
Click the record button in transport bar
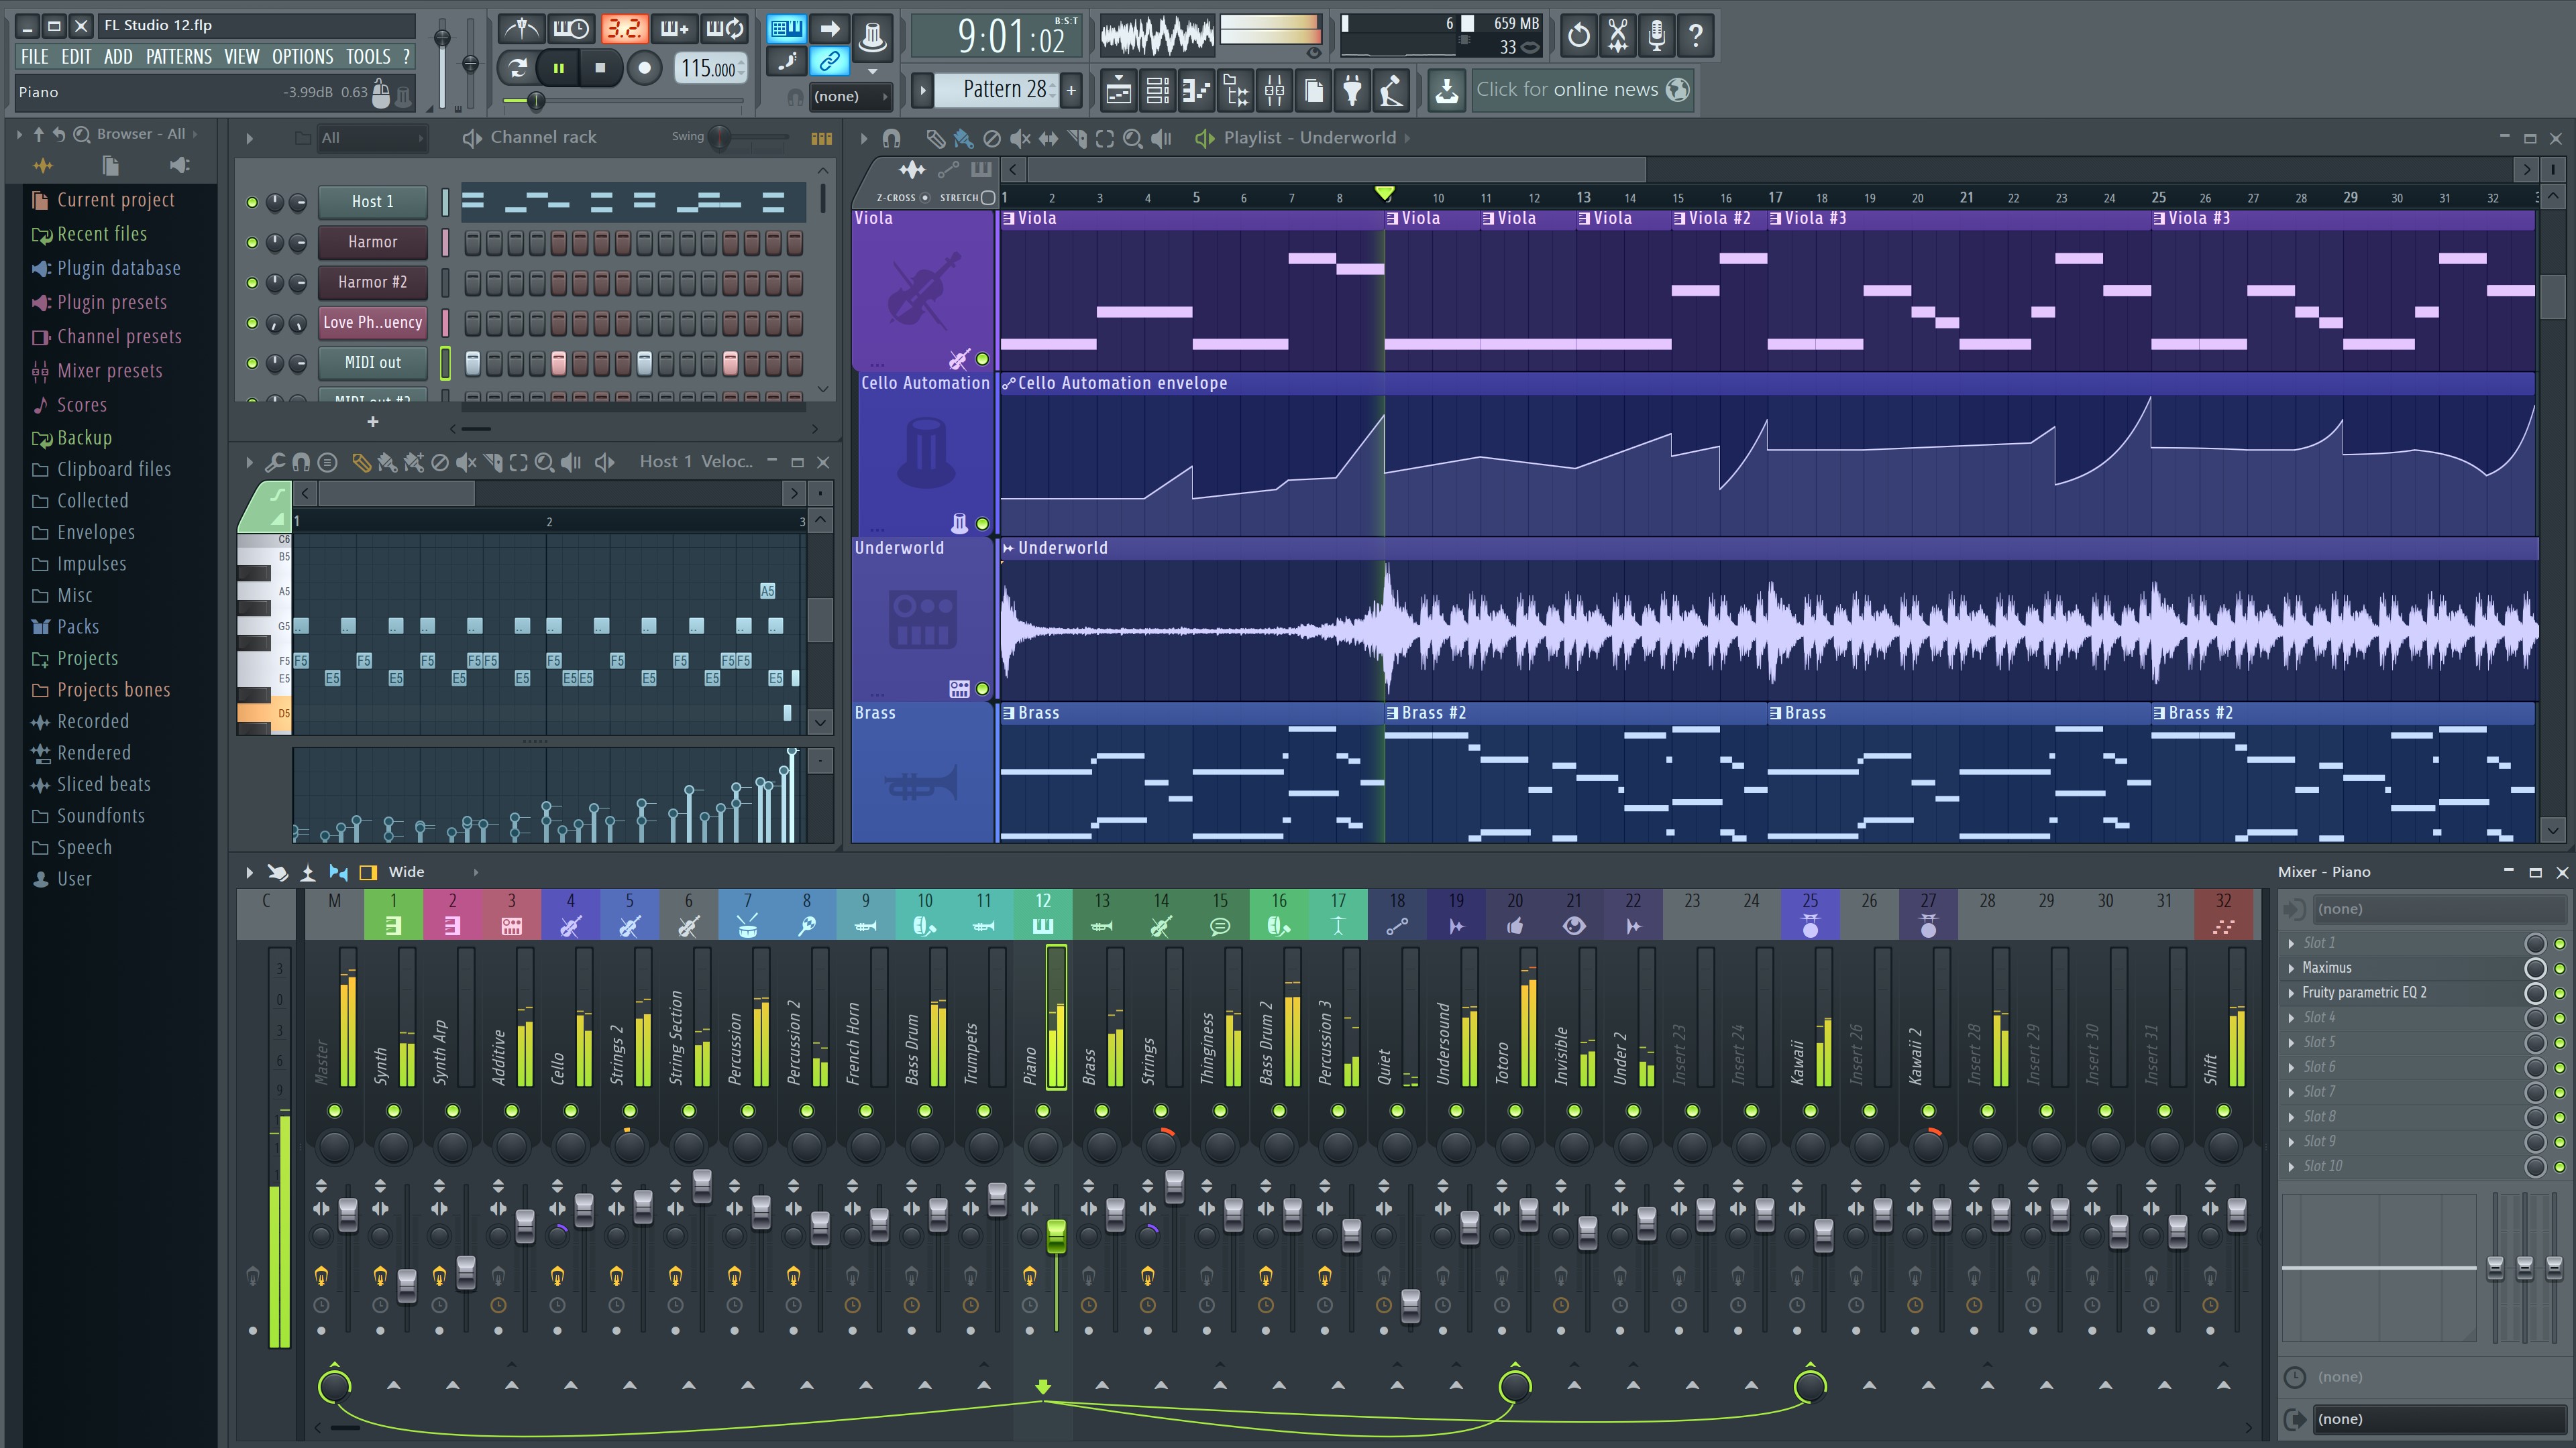tap(647, 67)
